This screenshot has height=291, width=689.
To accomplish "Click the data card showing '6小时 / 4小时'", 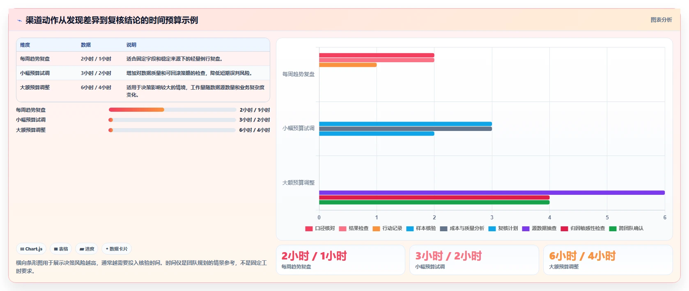I will pos(608,260).
